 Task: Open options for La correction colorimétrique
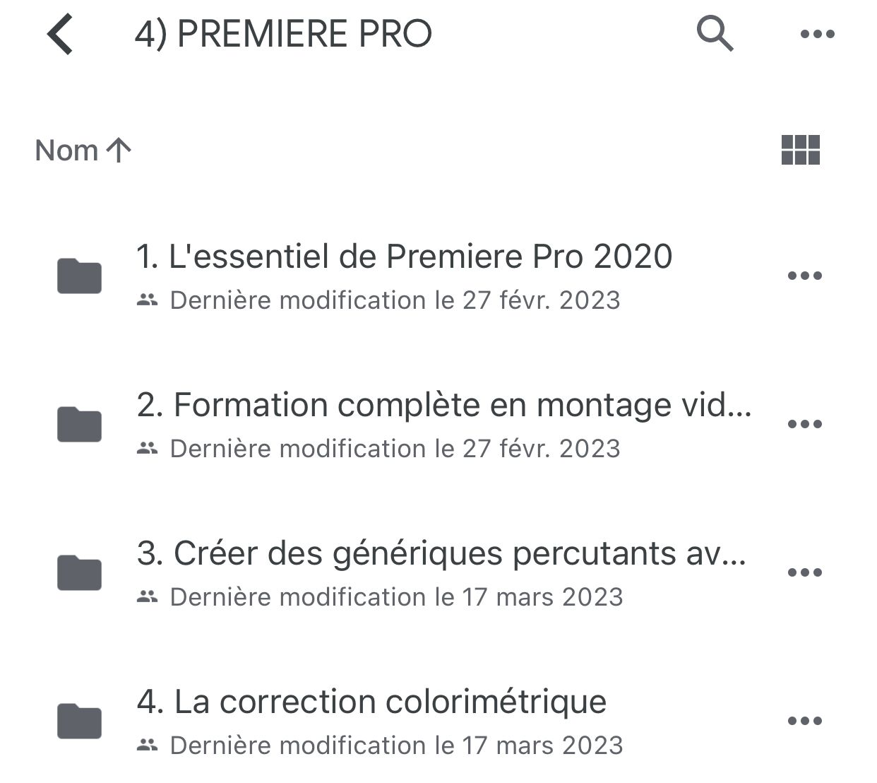pyautogui.click(x=805, y=721)
